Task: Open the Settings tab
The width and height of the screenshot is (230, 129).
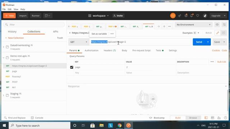Action: point(173,51)
